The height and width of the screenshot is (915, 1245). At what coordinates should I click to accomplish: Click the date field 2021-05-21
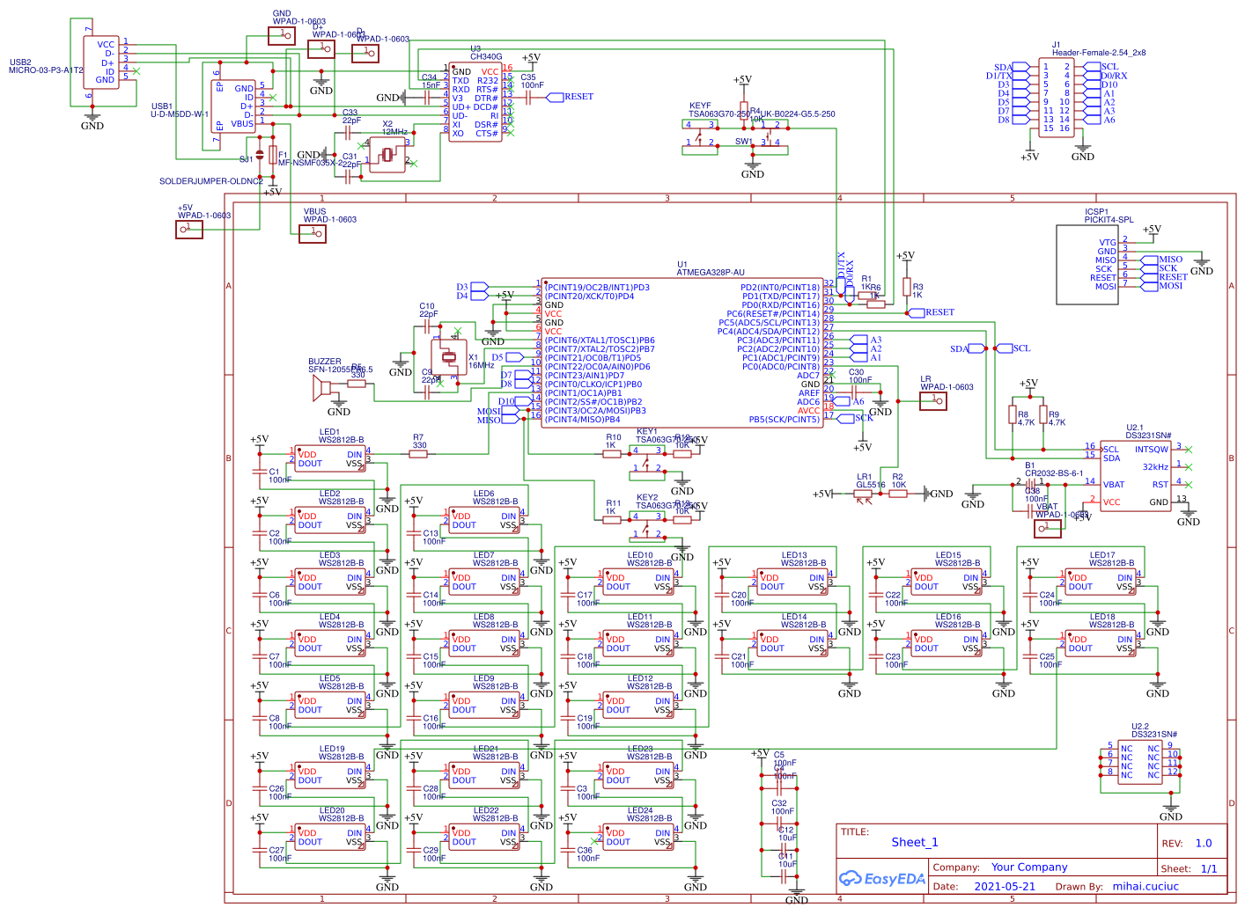[x=1006, y=886]
